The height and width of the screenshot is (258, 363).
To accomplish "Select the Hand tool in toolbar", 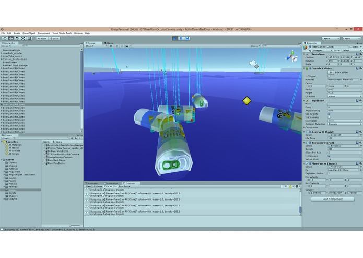I will (5, 38).
